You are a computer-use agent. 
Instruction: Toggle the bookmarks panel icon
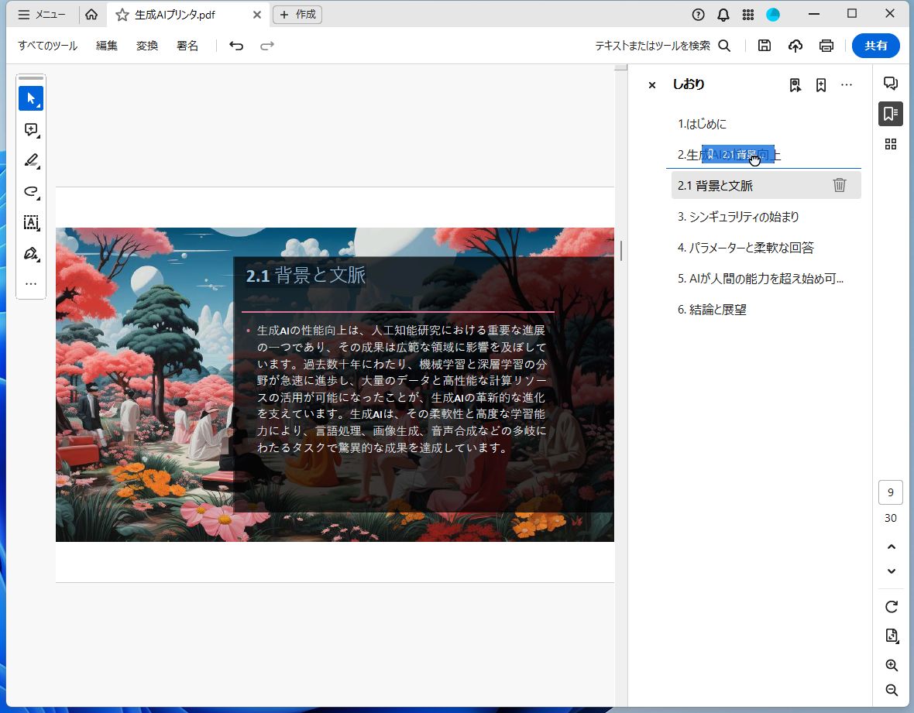tap(890, 114)
